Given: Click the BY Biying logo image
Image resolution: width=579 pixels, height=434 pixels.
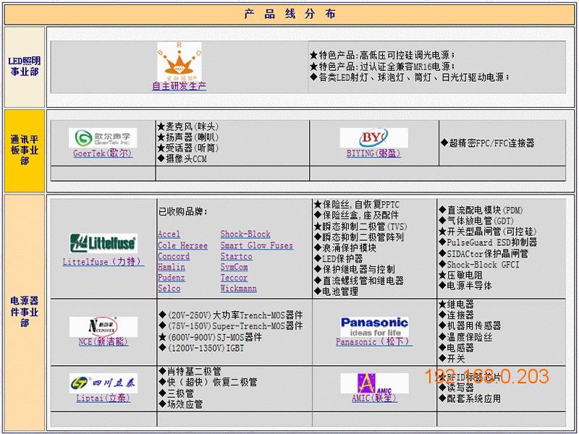Looking at the screenshot, I should point(373,137).
